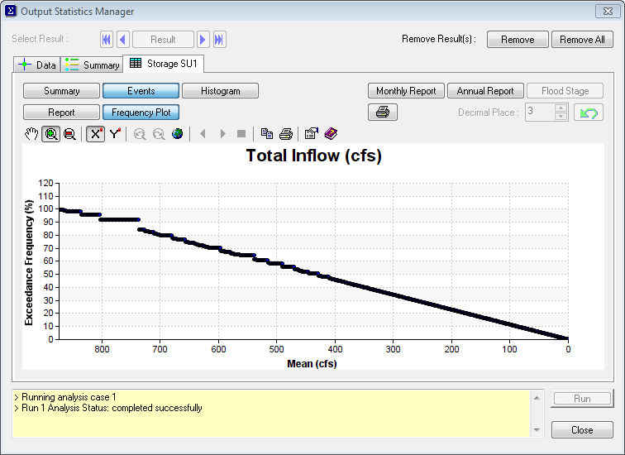Click the Result button

[163, 40]
